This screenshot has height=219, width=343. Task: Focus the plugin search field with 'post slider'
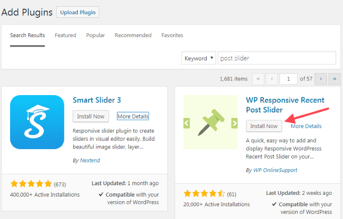pyautogui.click(x=277, y=58)
